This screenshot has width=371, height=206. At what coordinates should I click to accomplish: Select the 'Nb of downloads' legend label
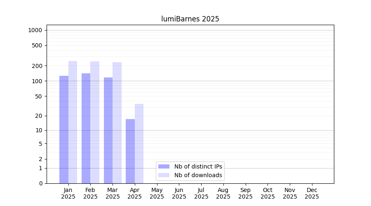click(198, 175)
